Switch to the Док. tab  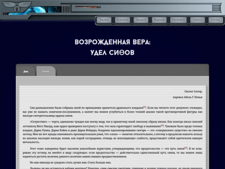pos(26,71)
